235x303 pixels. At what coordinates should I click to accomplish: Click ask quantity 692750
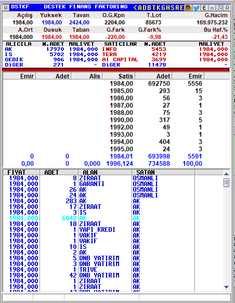pos(159,84)
